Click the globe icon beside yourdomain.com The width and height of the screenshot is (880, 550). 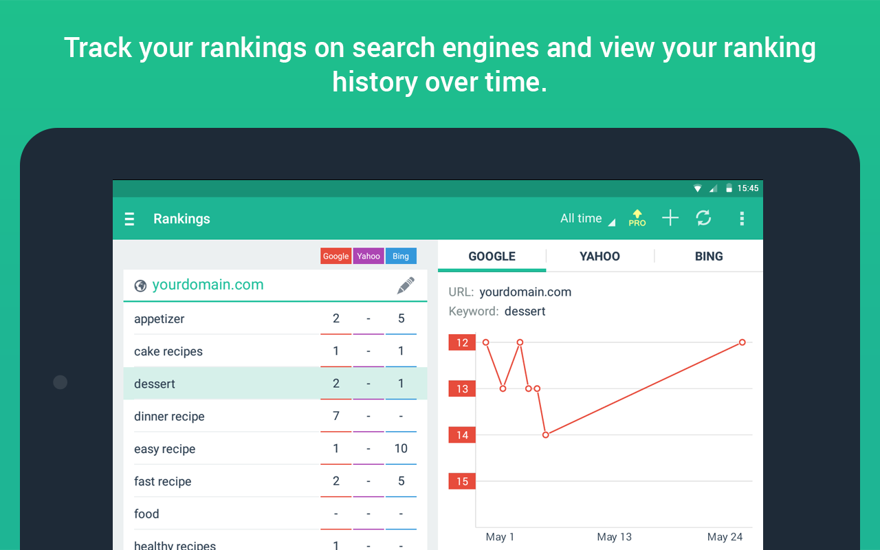(x=140, y=286)
